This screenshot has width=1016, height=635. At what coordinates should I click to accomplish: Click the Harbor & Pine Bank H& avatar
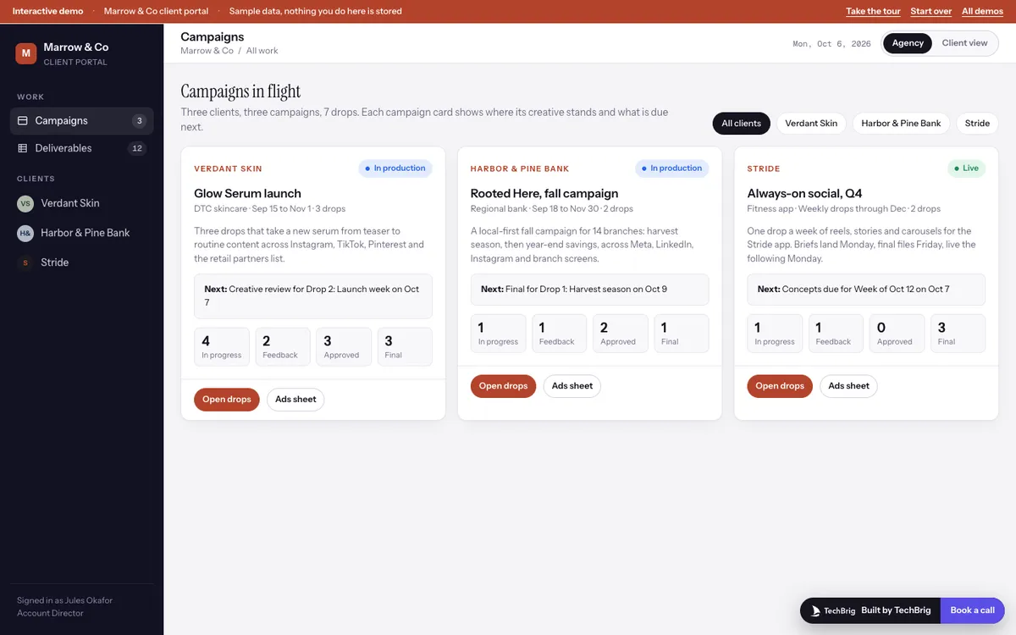point(25,234)
